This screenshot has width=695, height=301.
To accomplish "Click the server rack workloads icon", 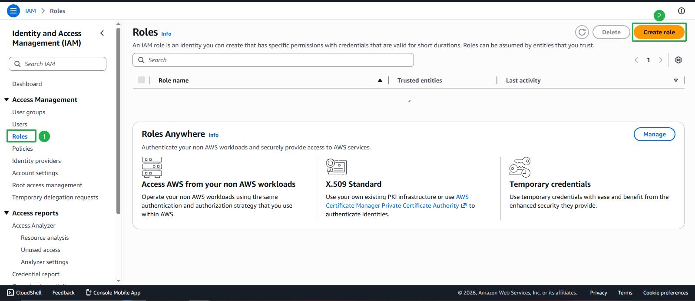I will click(x=152, y=167).
